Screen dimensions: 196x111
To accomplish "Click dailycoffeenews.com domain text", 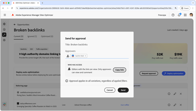I will [28, 103].
